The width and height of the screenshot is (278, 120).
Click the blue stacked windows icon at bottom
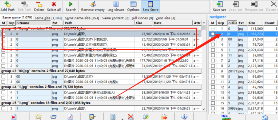point(53,117)
